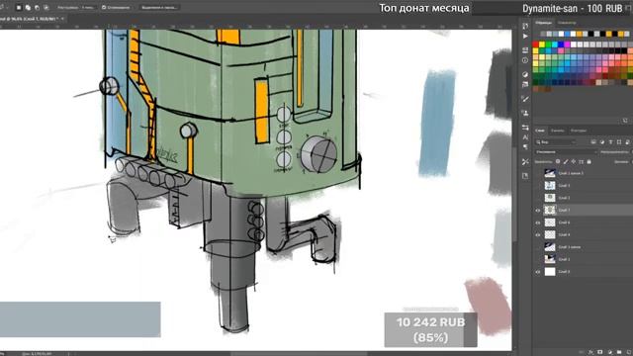
Task: Open the layer filter kind dropdown
Action: click(x=556, y=142)
